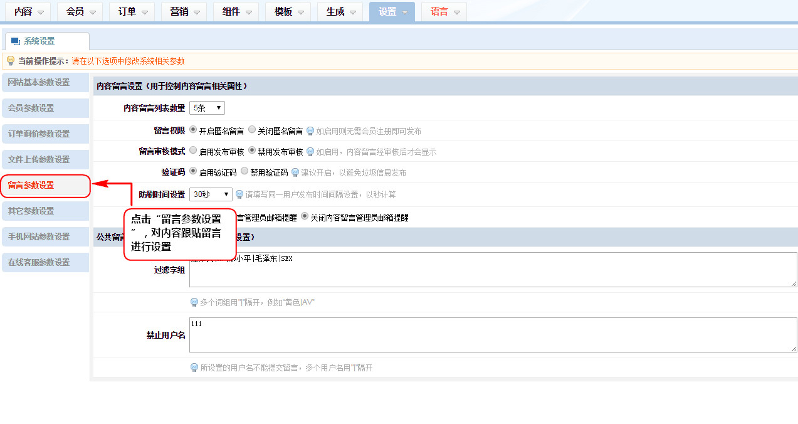798x424 pixels.
Task: Enable 启用发布审核 radio option
Action: [x=193, y=151]
